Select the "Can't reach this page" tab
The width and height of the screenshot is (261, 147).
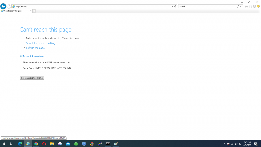[16, 11]
